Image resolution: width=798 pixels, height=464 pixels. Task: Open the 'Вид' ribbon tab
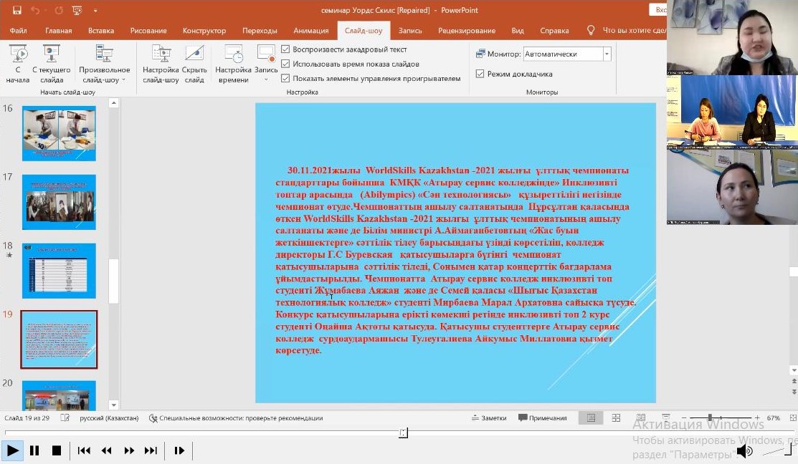[x=518, y=31]
